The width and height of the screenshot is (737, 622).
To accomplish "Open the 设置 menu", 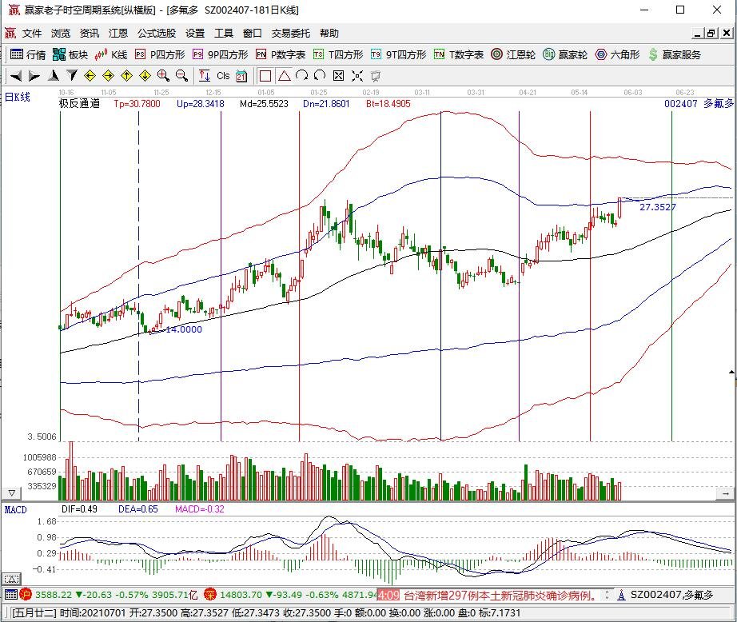I will (x=195, y=34).
